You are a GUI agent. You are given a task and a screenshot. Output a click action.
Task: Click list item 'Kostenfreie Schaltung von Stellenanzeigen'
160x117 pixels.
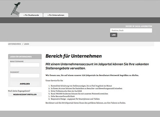pos(81,86)
